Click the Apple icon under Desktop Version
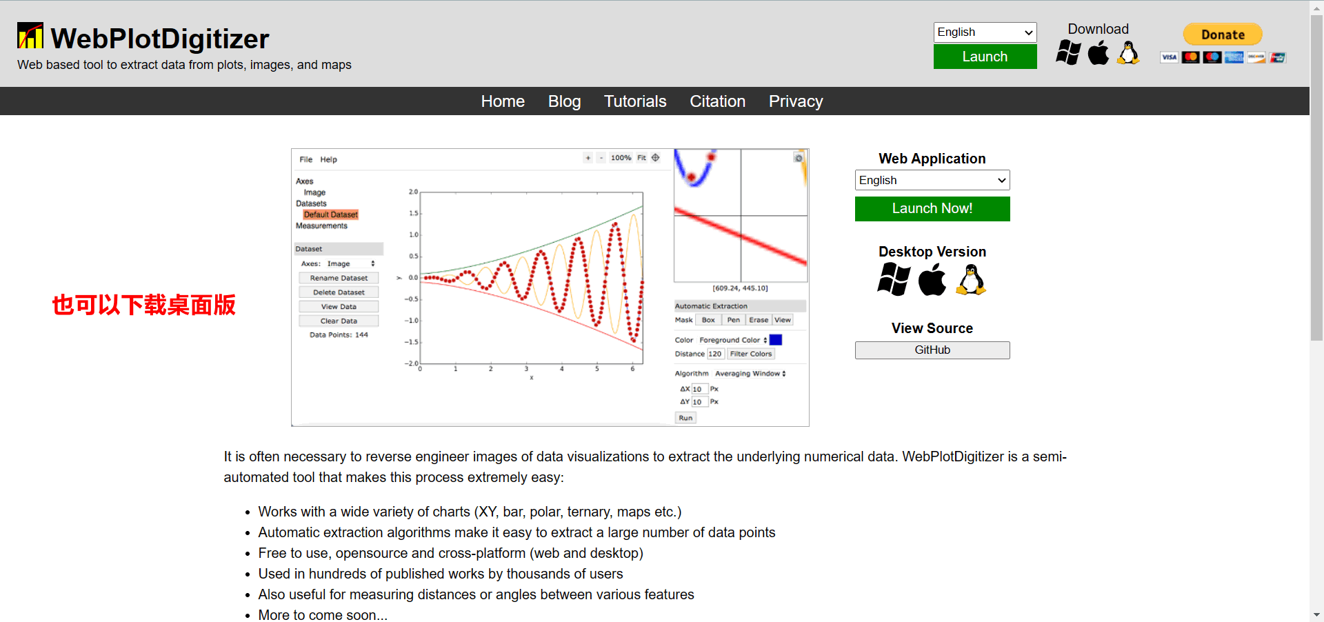This screenshot has height=622, width=1324. [x=932, y=279]
